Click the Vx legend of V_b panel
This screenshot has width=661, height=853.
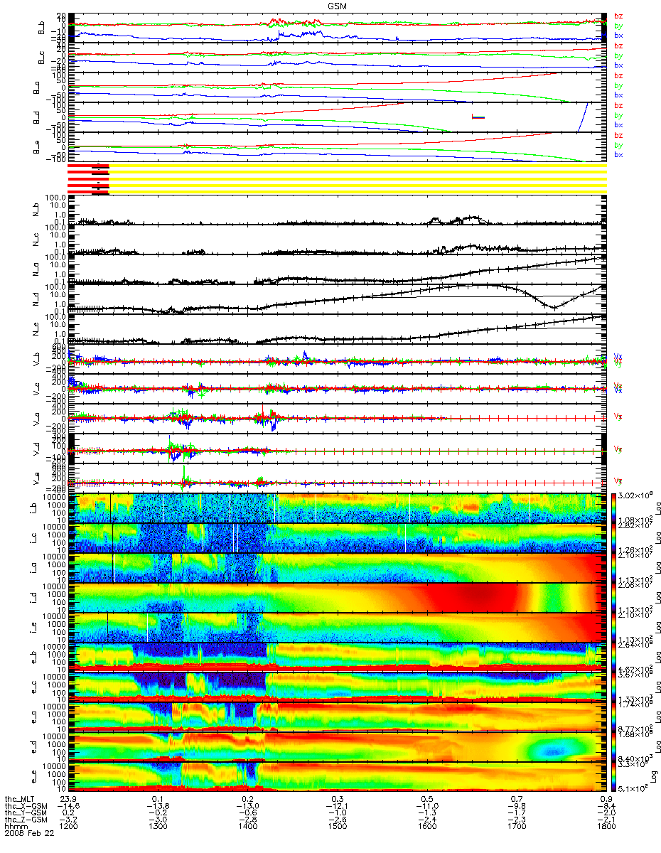pyautogui.click(x=618, y=356)
